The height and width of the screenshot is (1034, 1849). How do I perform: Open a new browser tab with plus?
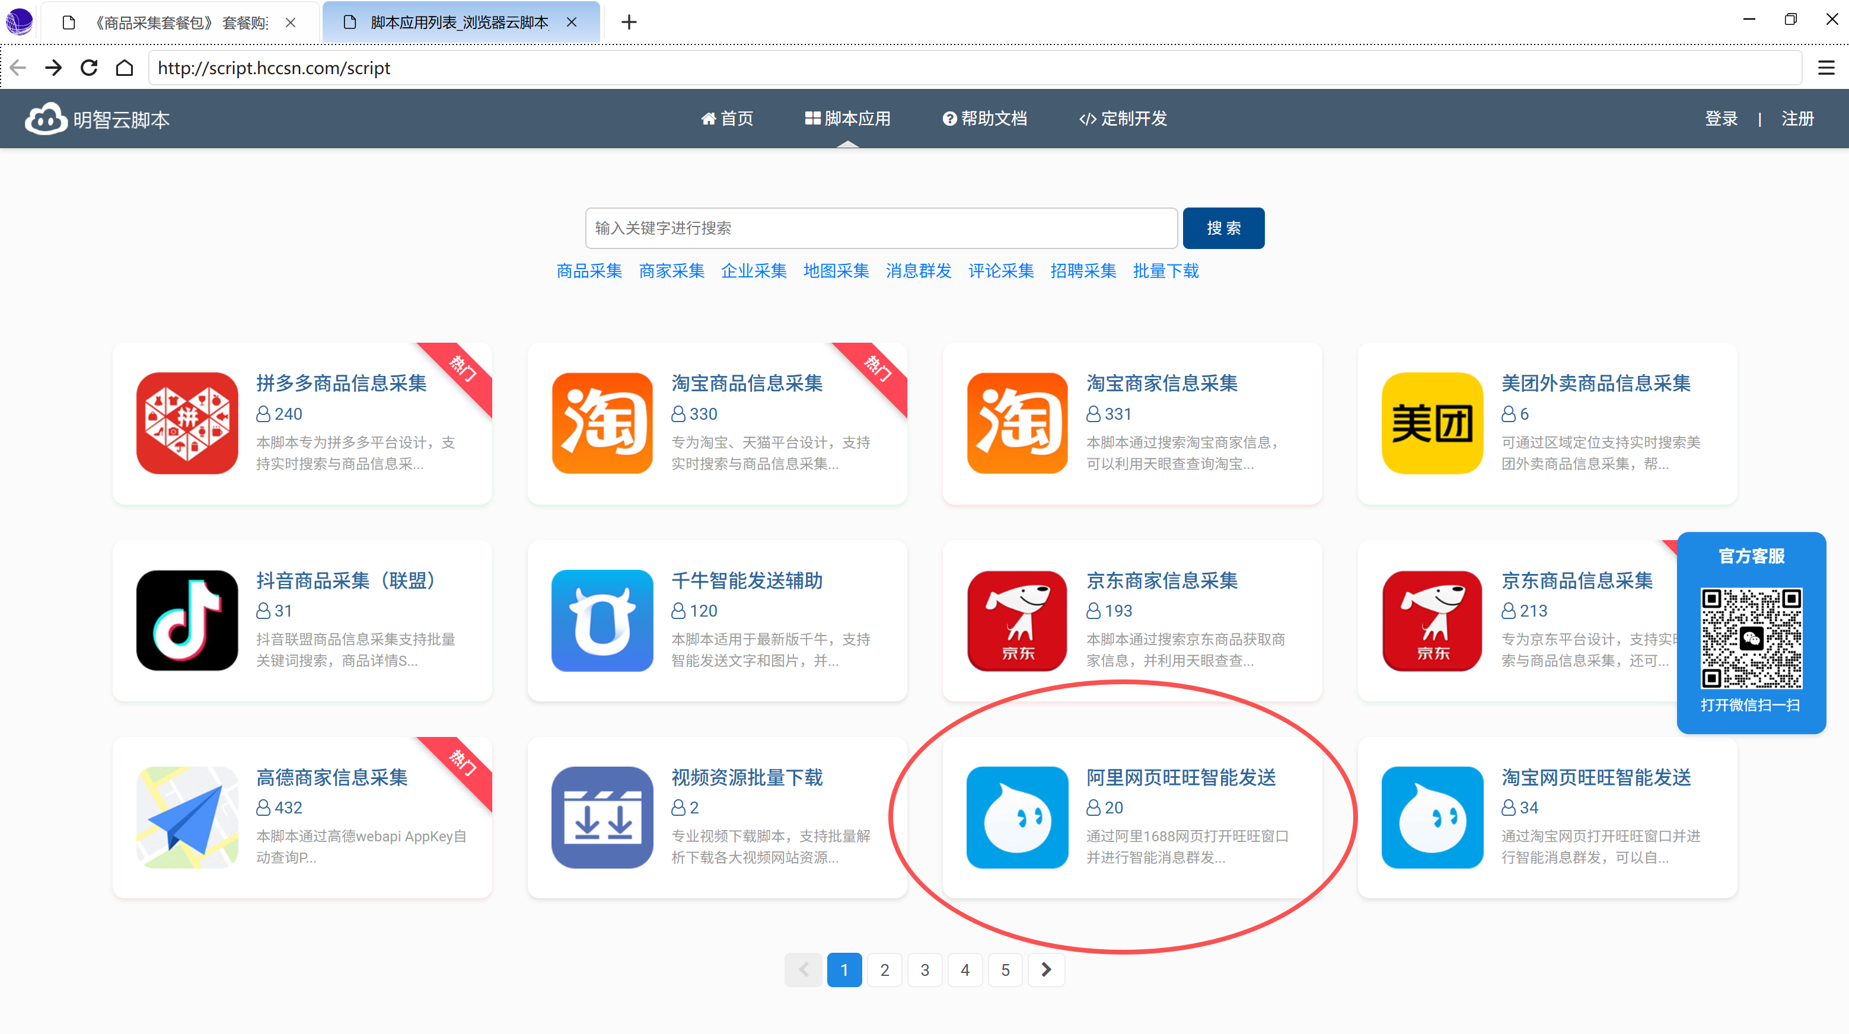coord(629,23)
